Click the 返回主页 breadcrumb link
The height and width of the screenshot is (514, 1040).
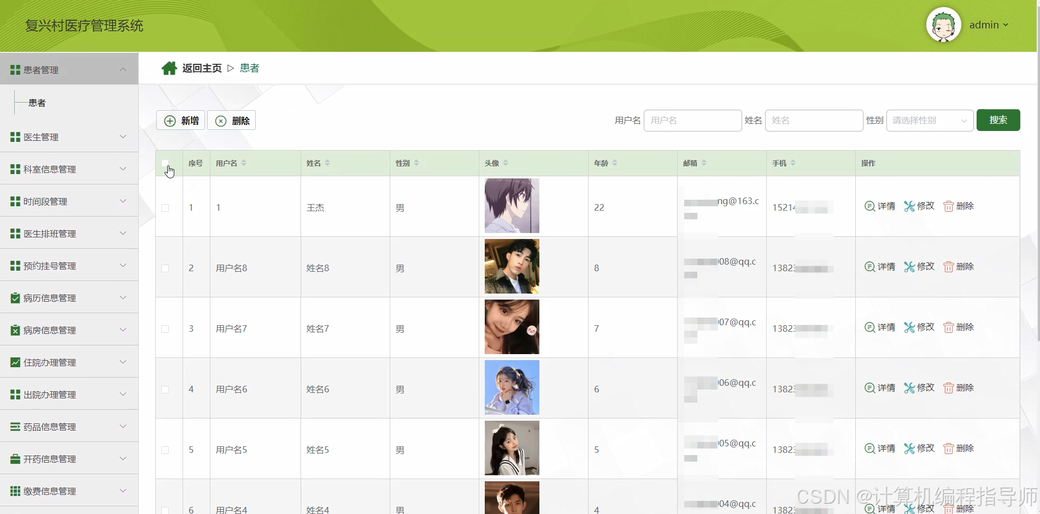202,68
